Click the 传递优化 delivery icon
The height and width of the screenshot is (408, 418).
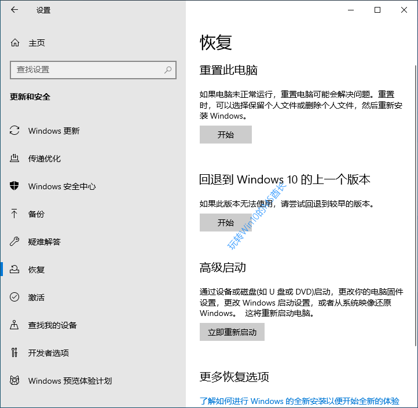[14, 159]
